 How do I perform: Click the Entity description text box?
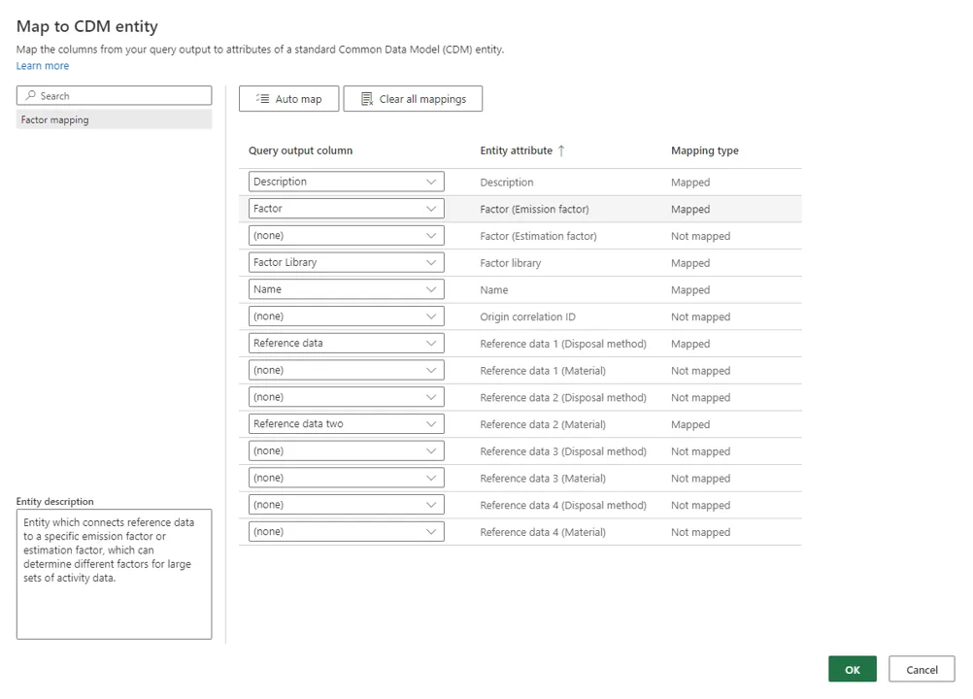[x=115, y=575]
